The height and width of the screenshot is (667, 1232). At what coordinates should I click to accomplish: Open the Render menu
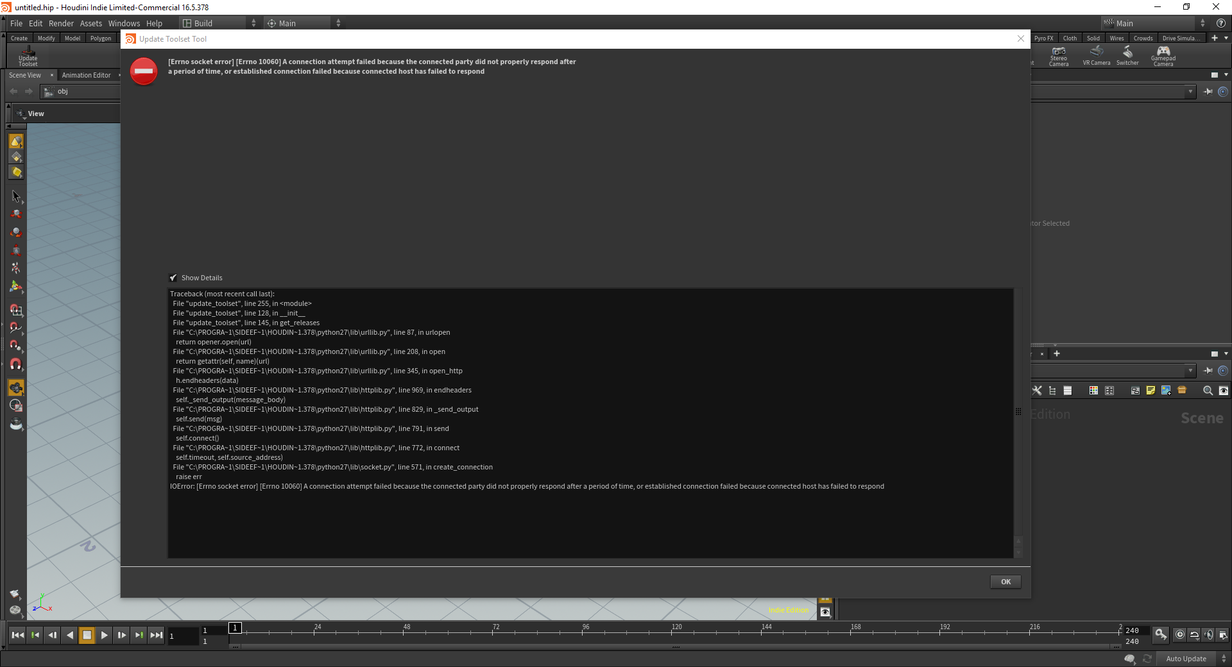coord(61,23)
